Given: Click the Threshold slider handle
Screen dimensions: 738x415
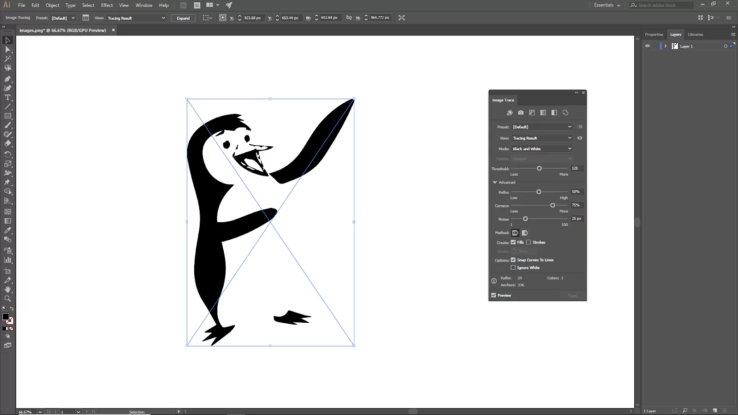Looking at the screenshot, I should (x=539, y=168).
